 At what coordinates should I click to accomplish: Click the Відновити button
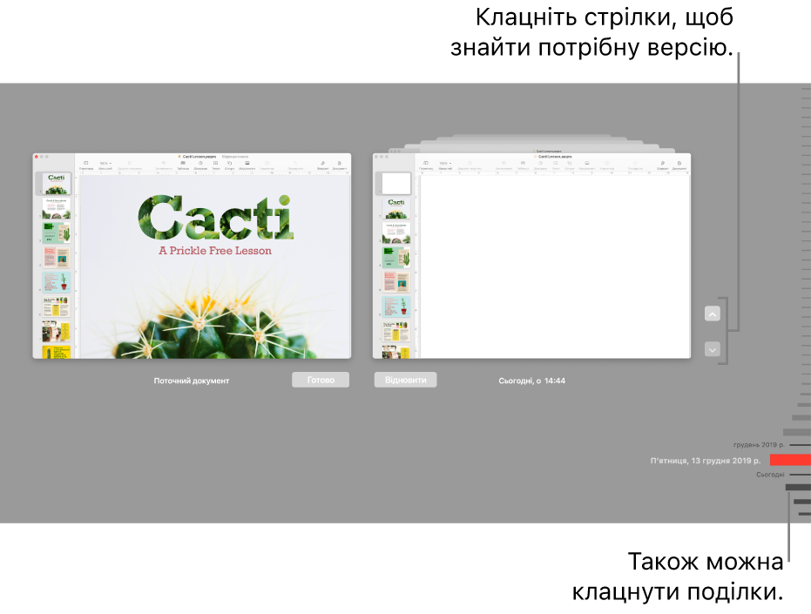click(406, 380)
